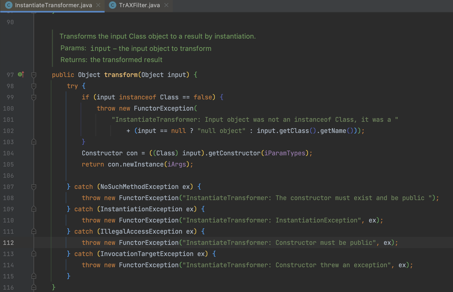The width and height of the screenshot is (453, 292).
Task: Switch to the TrAXFilter.java tab
Action: click(139, 5)
